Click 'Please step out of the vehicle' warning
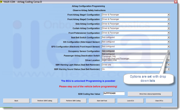This screenshot has width=182, height=112. [88, 87]
